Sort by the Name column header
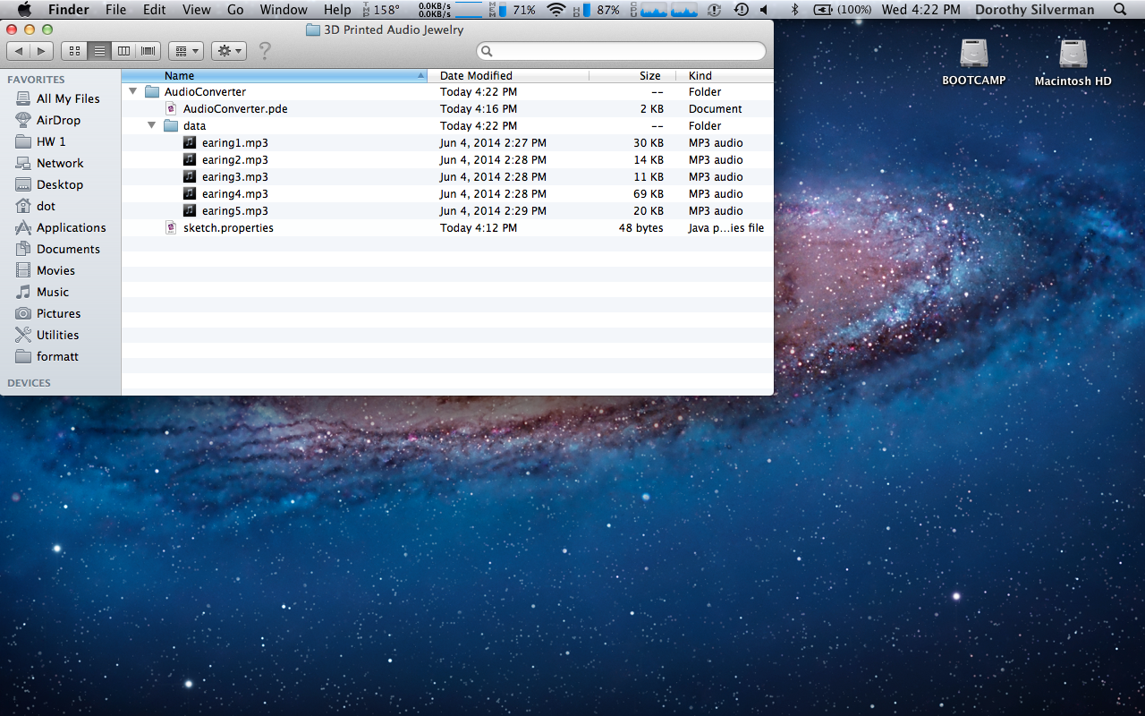The height and width of the screenshot is (716, 1145). (x=275, y=76)
